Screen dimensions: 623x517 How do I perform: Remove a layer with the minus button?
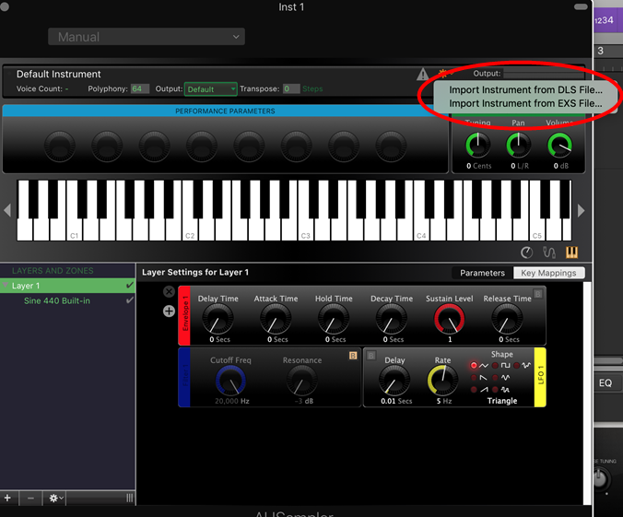pos(30,498)
